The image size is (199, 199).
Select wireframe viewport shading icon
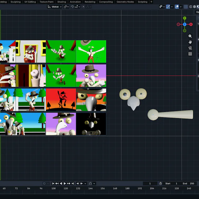pyautogui.click(x=191, y=7)
